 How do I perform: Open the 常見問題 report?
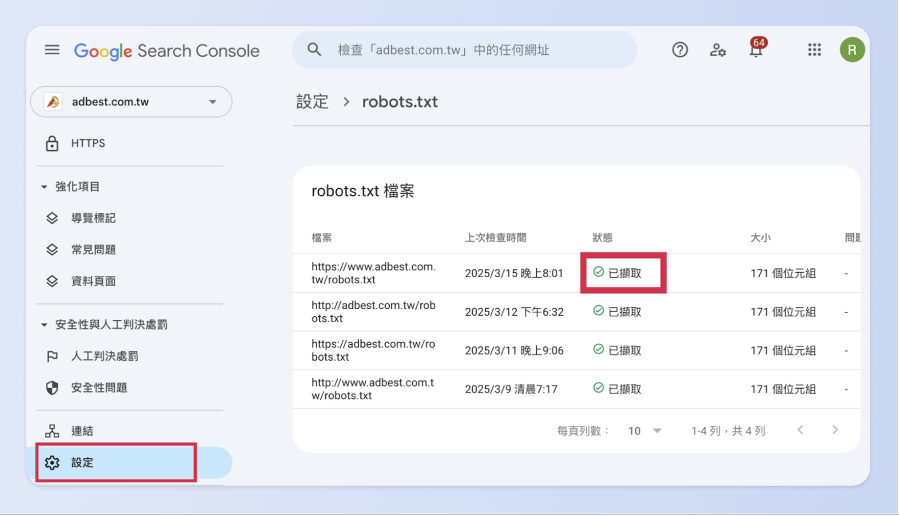click(93, 250)
